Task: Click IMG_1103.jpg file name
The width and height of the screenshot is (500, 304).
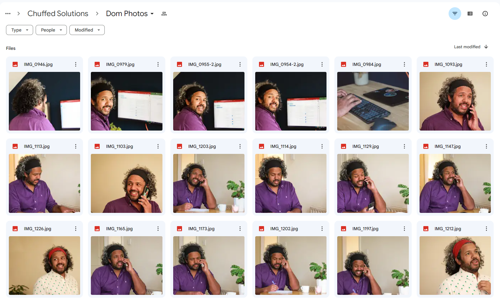Action: click(120, 146)
